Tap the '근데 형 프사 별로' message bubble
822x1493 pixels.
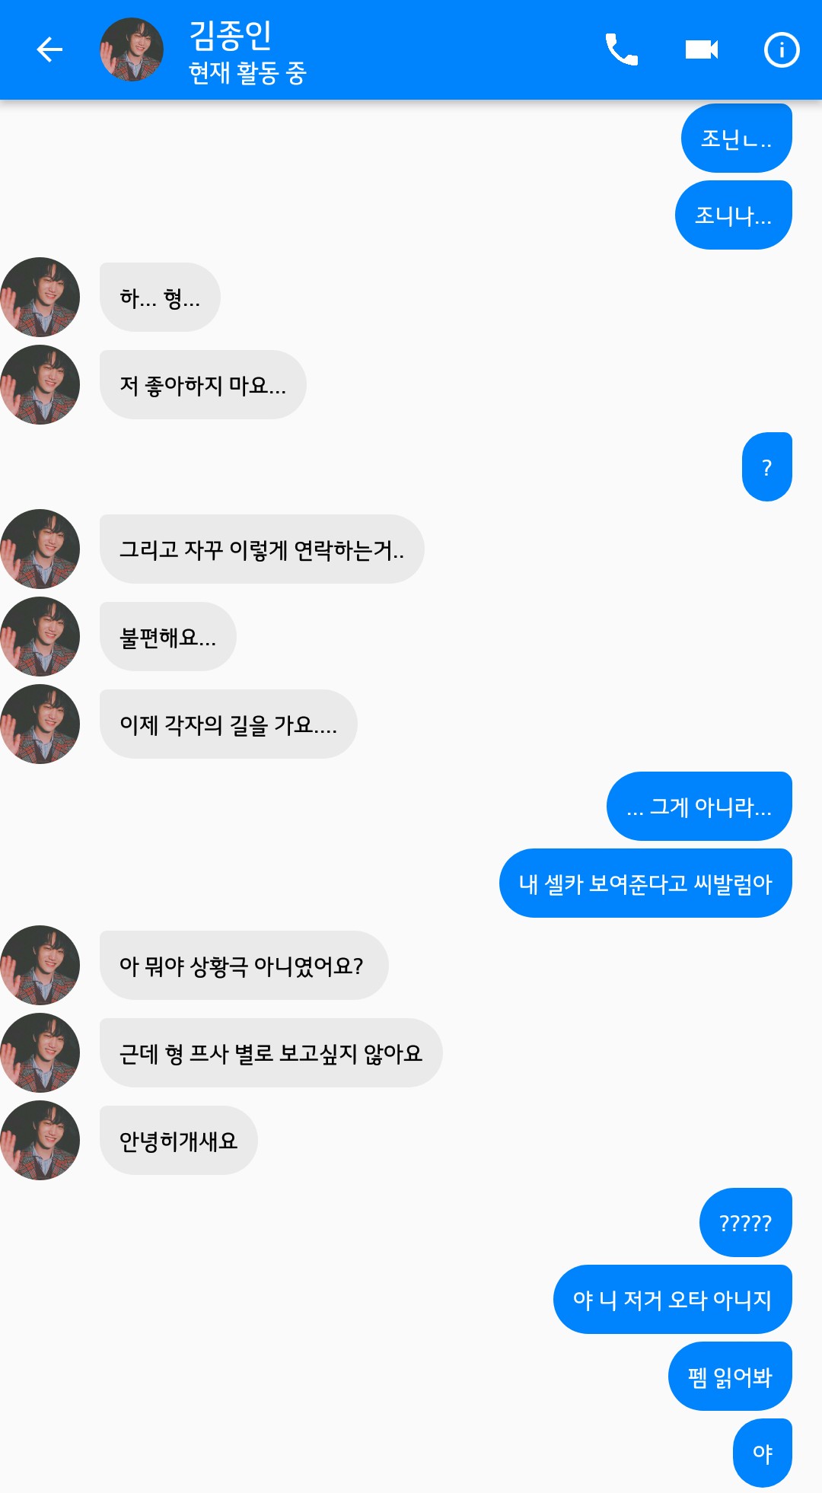pyautogui.click(x=270, y=1053)
